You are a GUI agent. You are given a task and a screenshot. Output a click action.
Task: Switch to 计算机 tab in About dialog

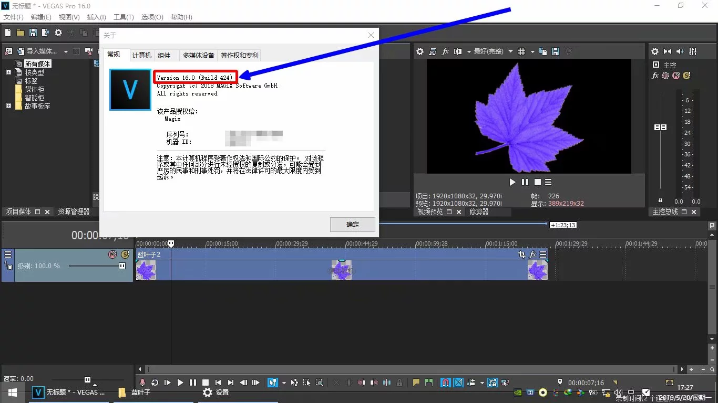coord(142,55)
